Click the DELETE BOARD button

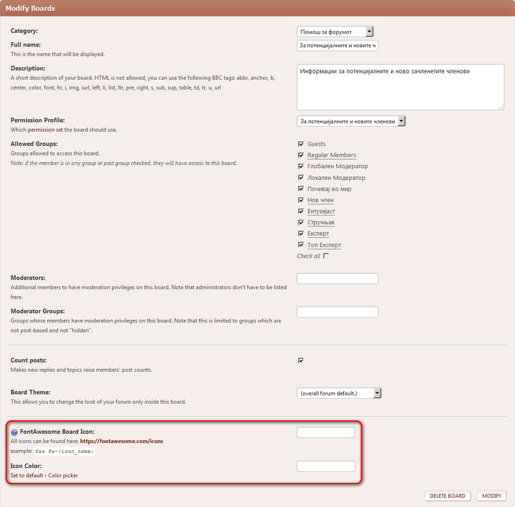pyautogui.click(x=447, y=496)
